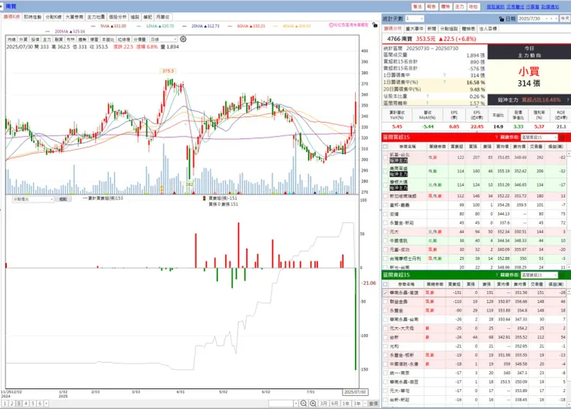Open the 個股資訊 link
Image resolution: width=571 pixels, height=409 pixels.
[495, 7]
